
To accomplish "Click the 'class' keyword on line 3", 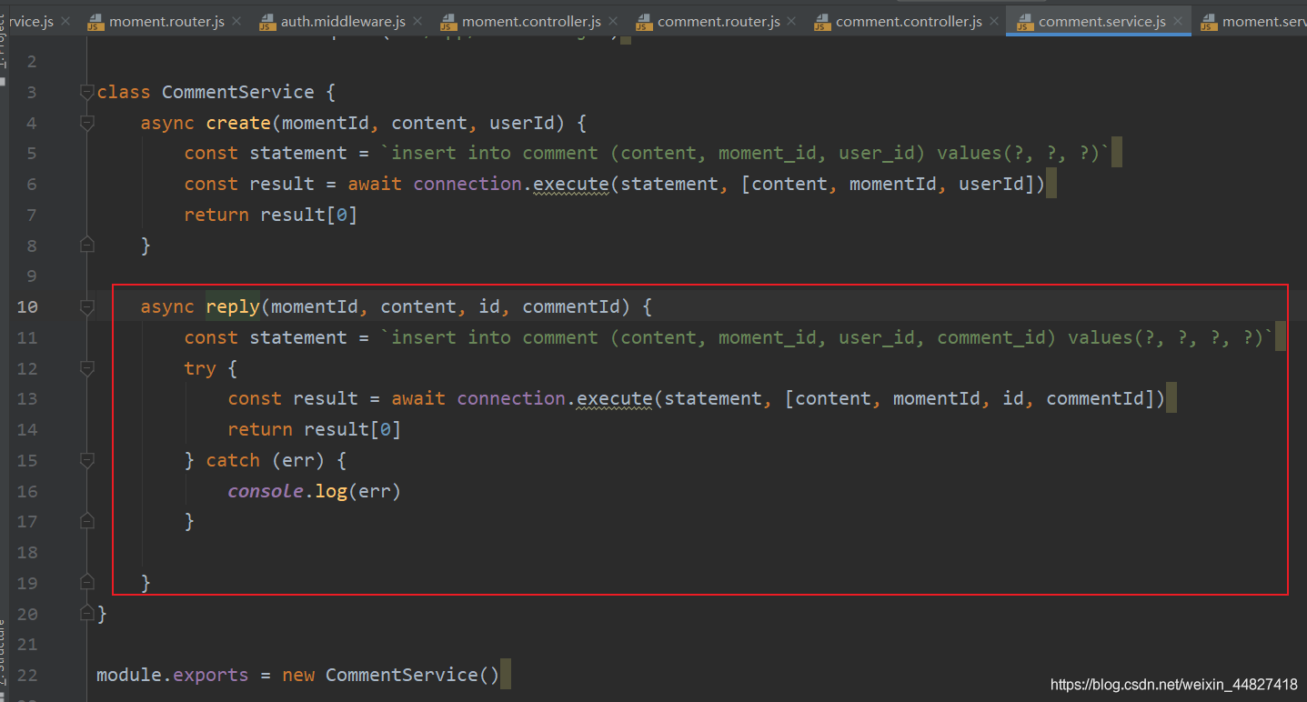I will pos(124,92).
